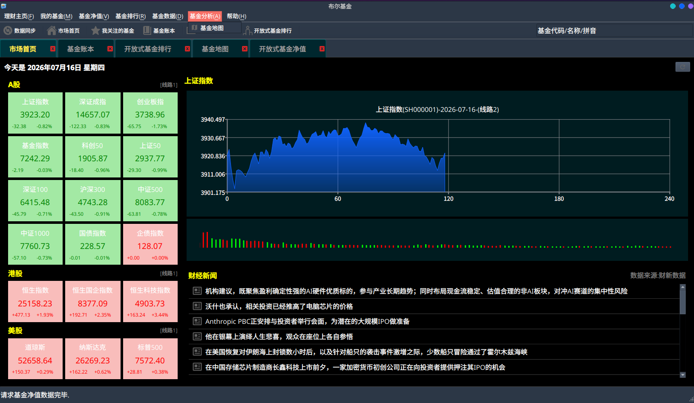Focus the 基金代码/名称/拼音 search field
Image resolution: width=694 pixels, height=403 pixels.
pyautogui.click(x=614, y=31)
